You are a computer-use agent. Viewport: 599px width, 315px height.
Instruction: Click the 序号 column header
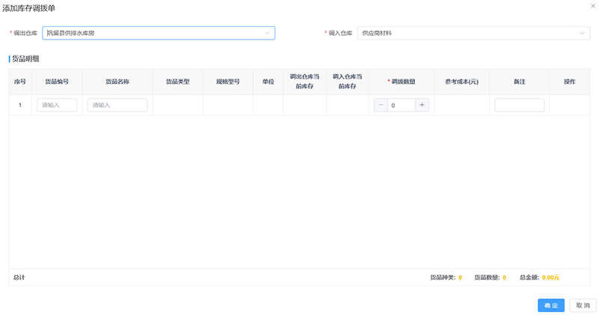point(20,82)
